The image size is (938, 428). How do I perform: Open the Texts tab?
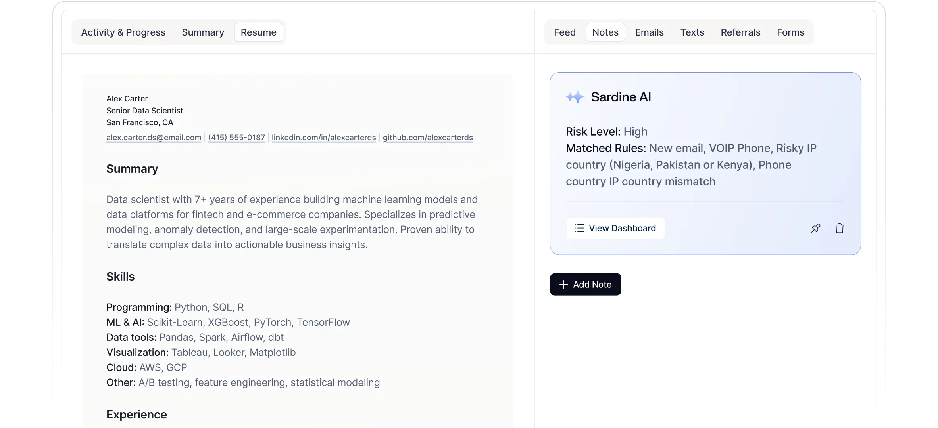pos(692,32)
